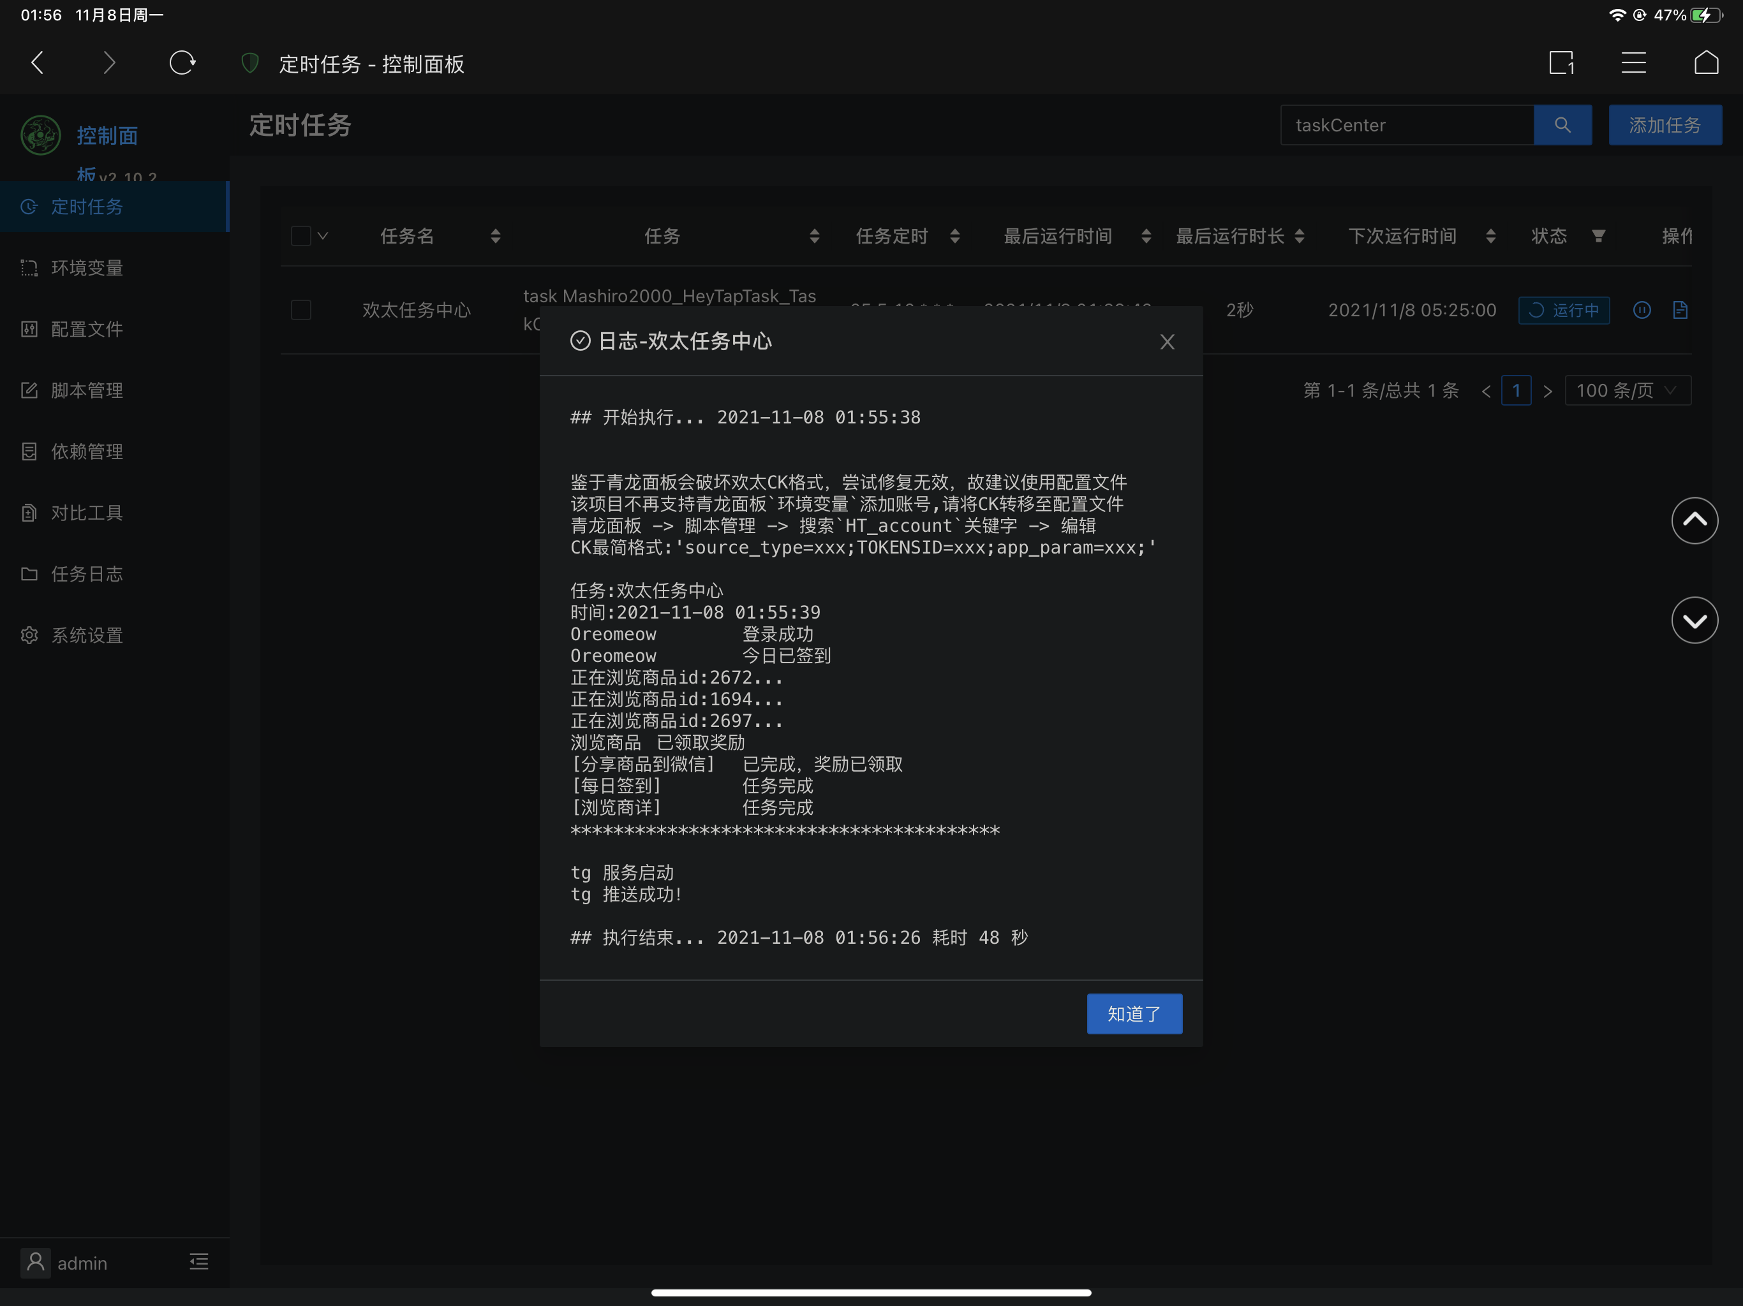1743x1306 pixels.
Task: Check the select-all checkbox in the table header
Action: 300,235
